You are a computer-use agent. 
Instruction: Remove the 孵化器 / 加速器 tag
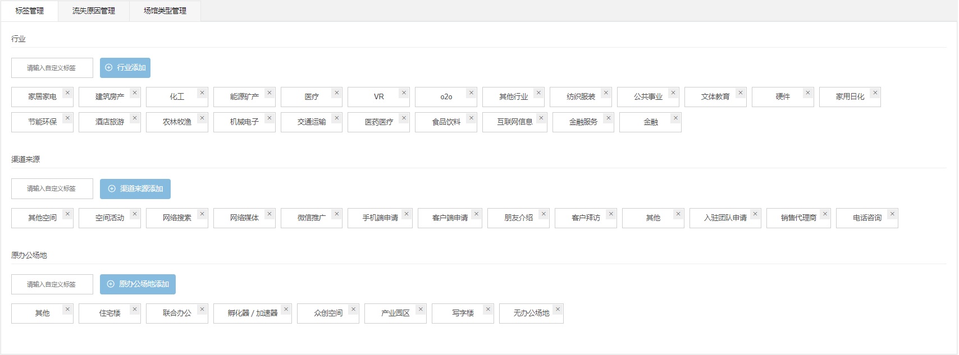tap(286, 310)
